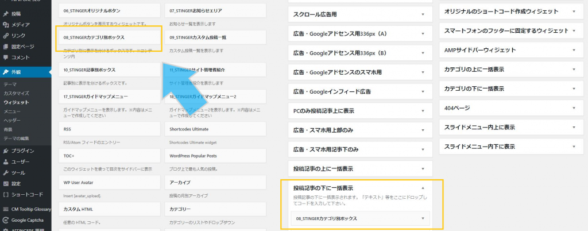The image size is (588, 231).
Task: Click the 固定ページ page icon
Action: [6, 47]
